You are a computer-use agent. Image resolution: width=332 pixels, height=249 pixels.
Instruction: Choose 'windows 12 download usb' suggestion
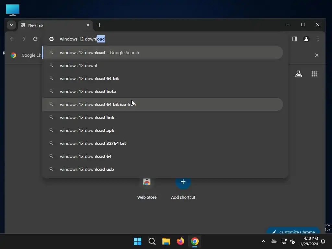162,169
